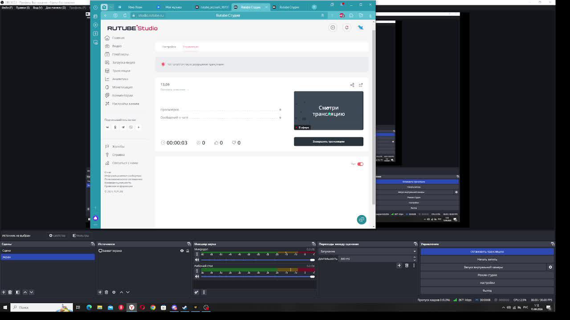Open source properties gear in sources toolbar
This screenshot has width=570, height=320.
tap(114, 292)
